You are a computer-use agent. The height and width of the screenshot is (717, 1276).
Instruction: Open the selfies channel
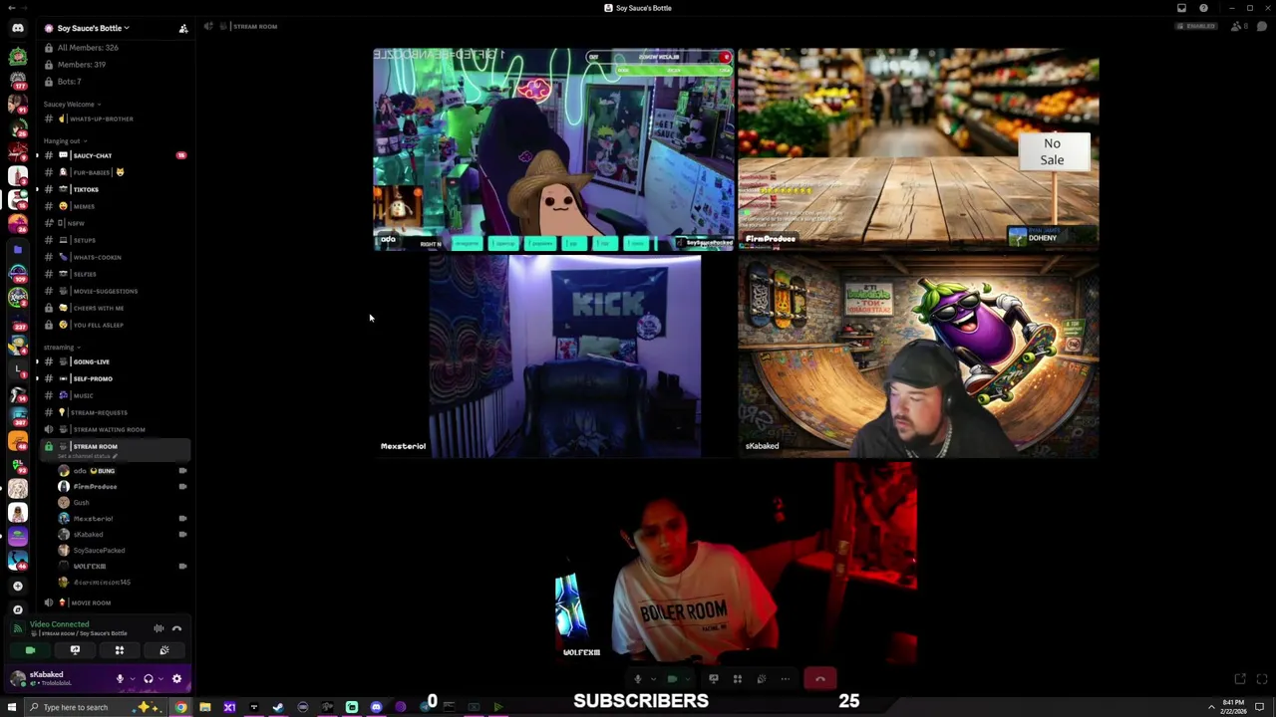click(x=115, y=274)
